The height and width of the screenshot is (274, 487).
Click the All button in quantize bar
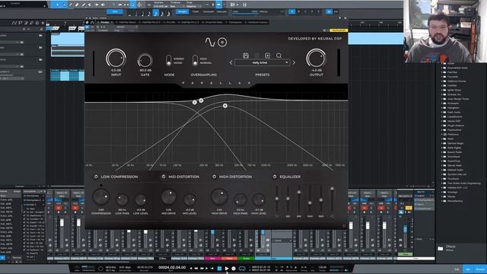click(x=329, y=12)
